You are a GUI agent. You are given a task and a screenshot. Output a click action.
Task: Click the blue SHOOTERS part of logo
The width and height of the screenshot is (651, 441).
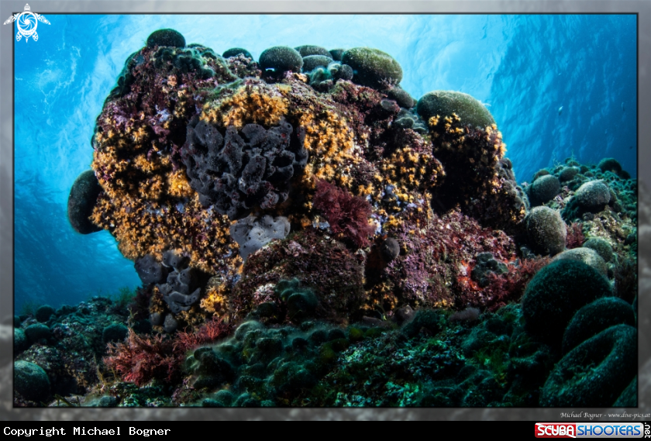coord(609,430)
